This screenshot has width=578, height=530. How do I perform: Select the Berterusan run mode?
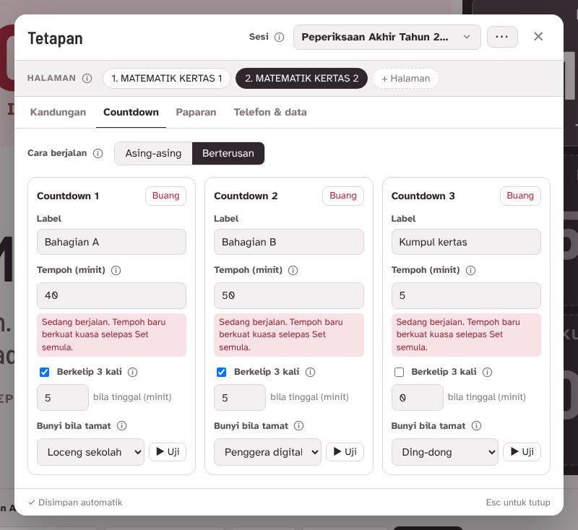pyautogui.click(x=228, y=153)
